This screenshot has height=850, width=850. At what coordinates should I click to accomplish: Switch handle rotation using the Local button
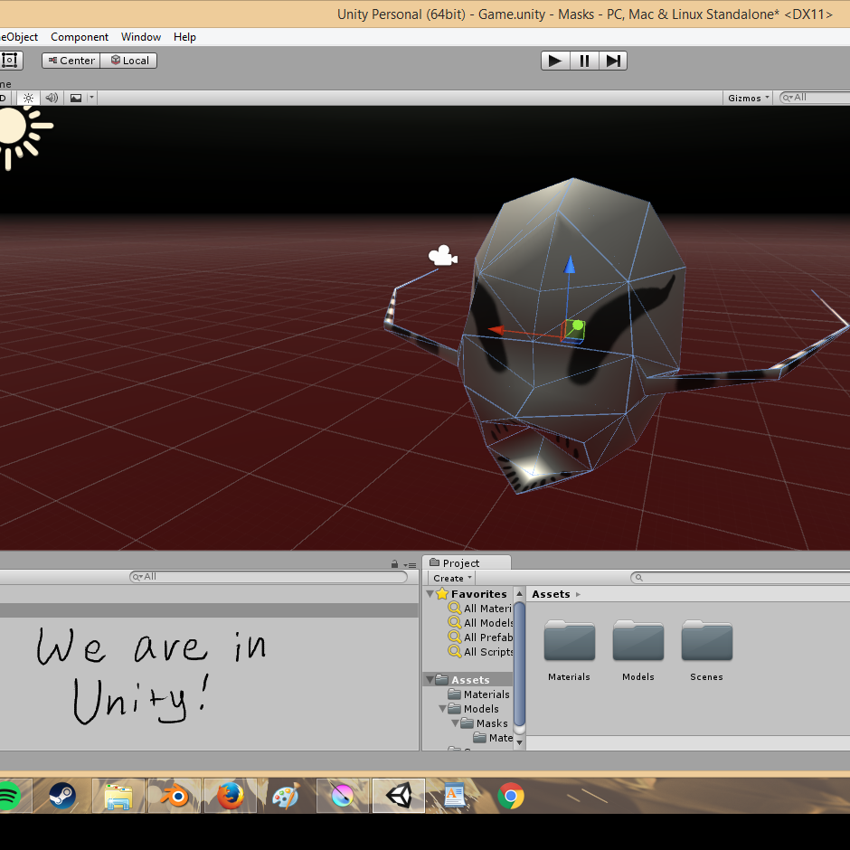coord(128,61)
